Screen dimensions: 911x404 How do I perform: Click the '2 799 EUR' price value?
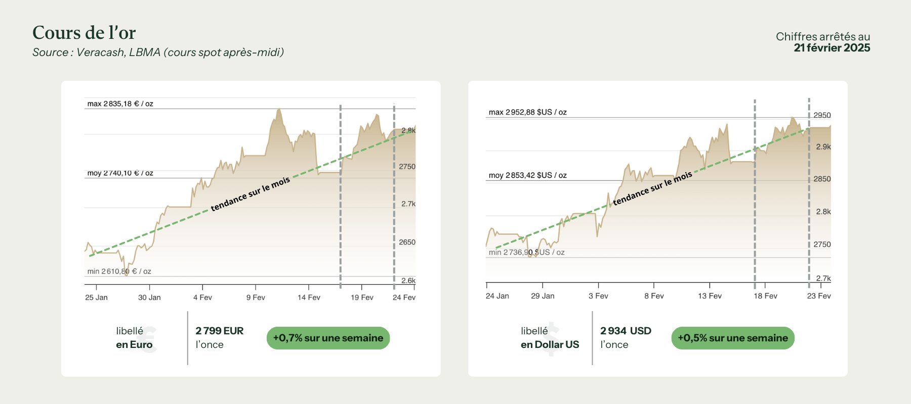coord(220,331)
